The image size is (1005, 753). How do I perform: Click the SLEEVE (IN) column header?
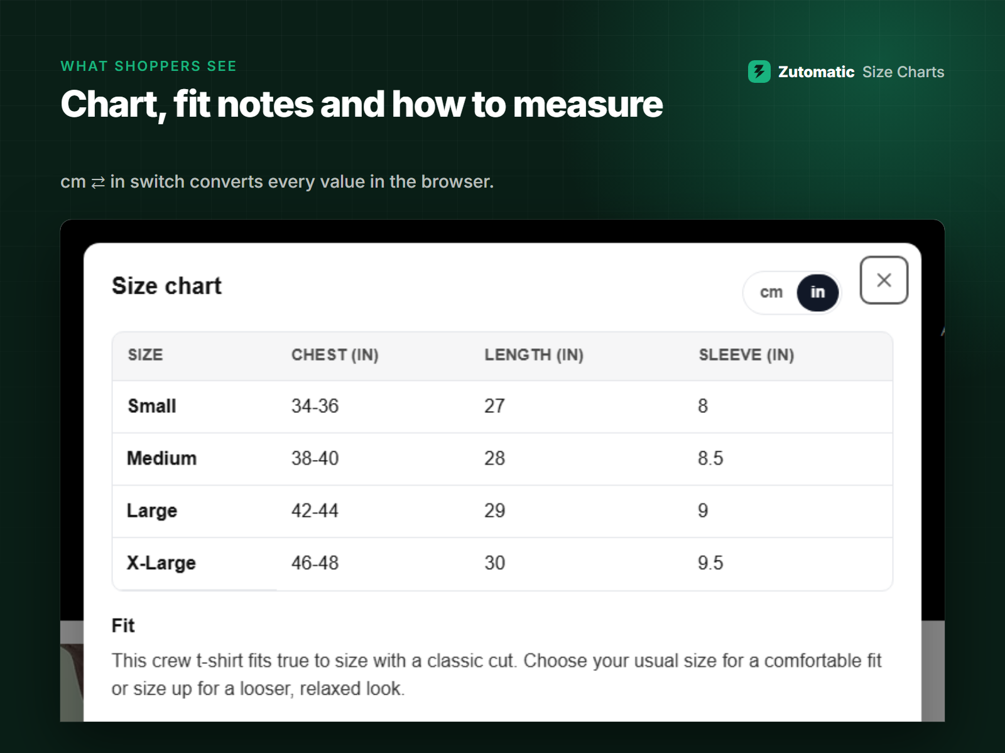point(746,355)
